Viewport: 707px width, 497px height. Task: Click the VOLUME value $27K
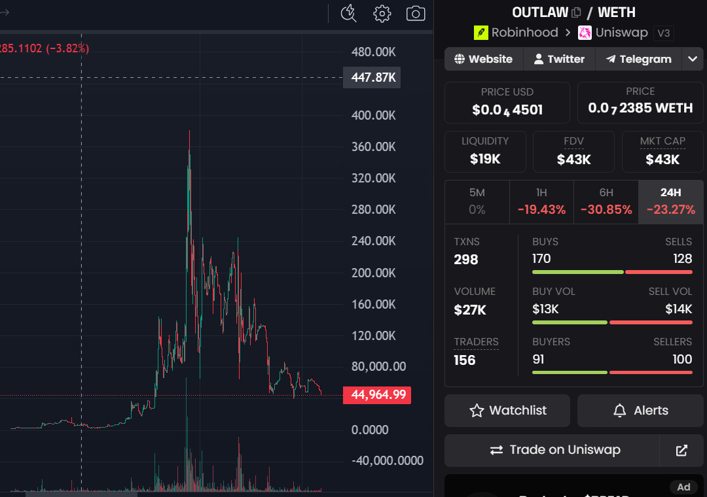[470, 310]
